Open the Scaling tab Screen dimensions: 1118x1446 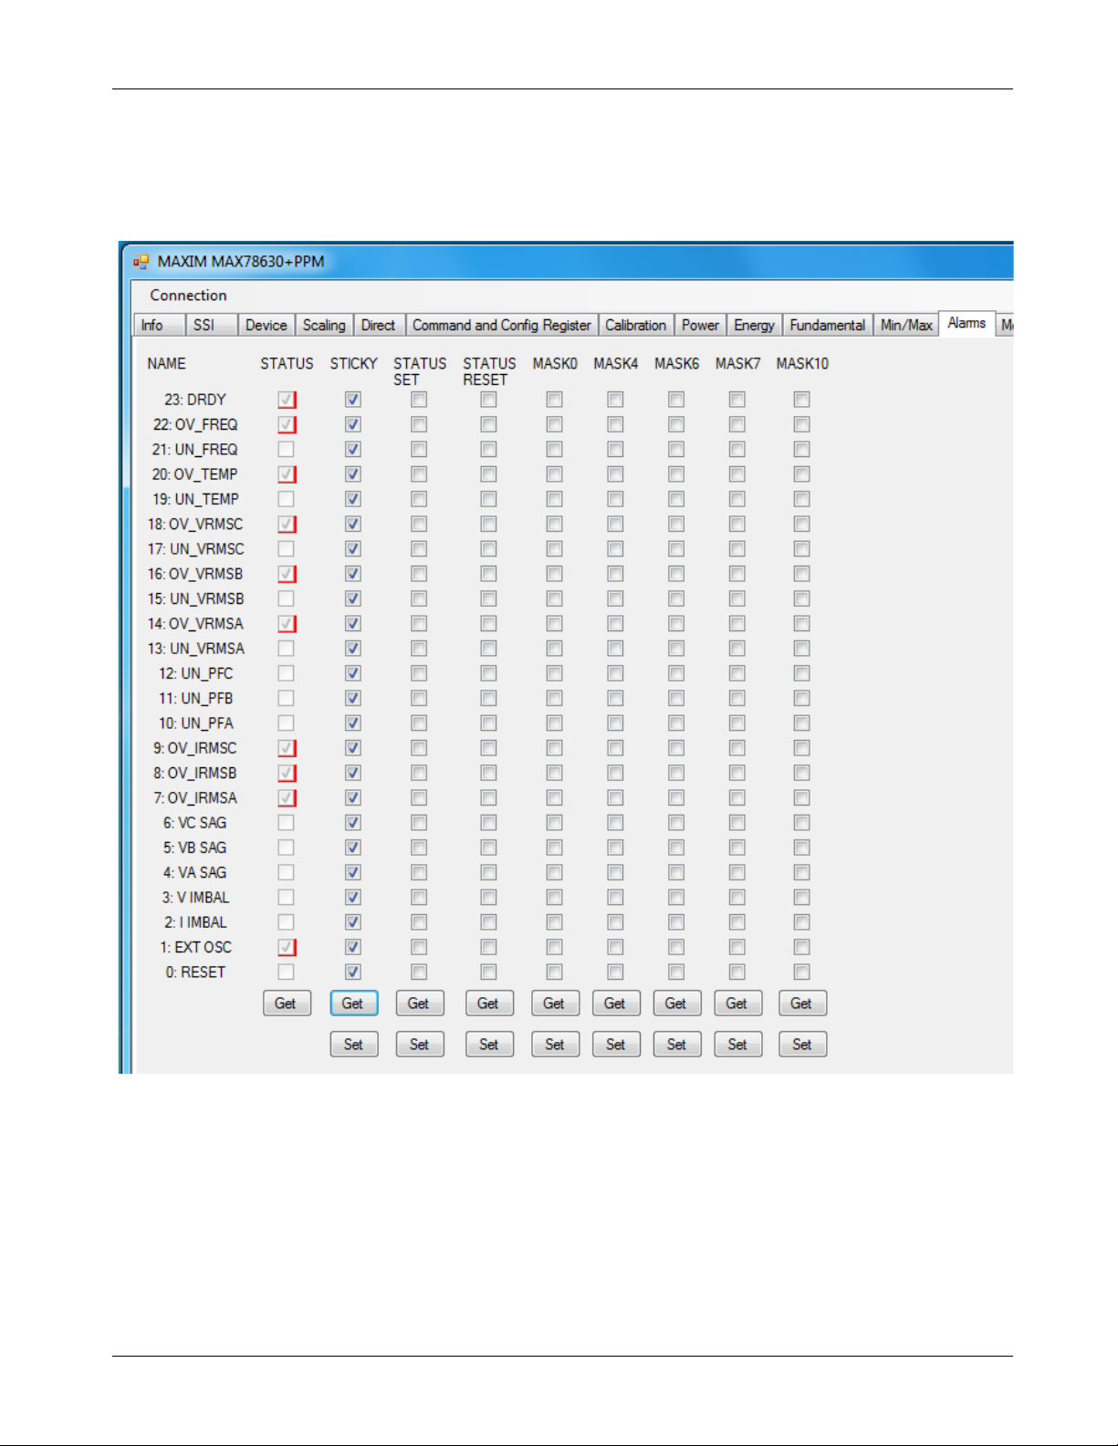point(324,326)
